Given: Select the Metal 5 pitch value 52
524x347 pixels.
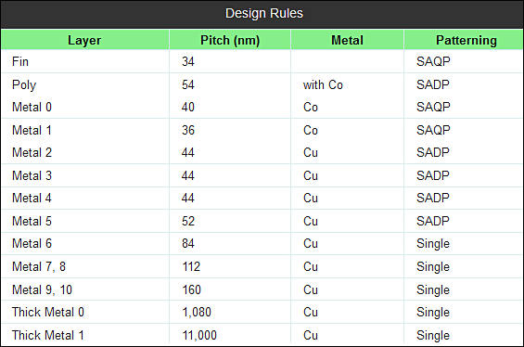Looking at the screenshot, I should pos(188,221).
